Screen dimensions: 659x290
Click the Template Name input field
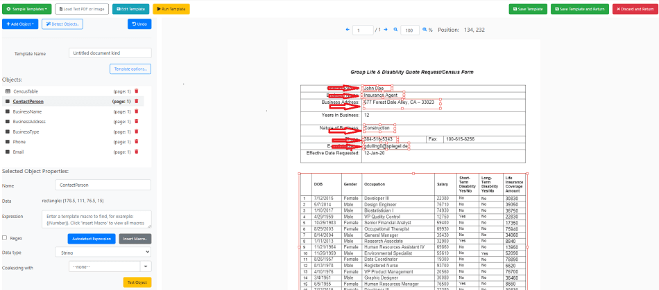(110, 53)
